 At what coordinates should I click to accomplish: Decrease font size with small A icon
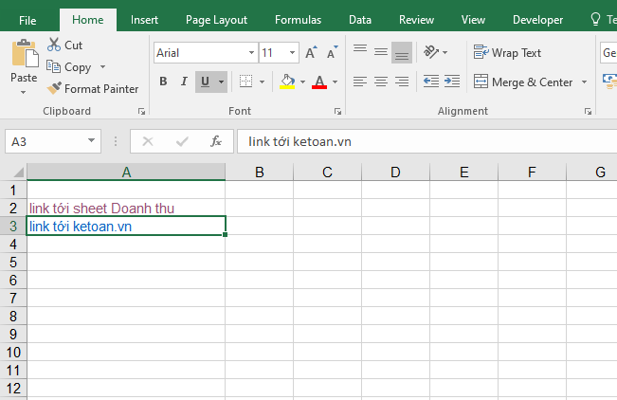click(x=332, y=52)
